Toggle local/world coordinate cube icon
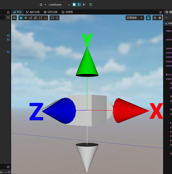 coord(57,18)
